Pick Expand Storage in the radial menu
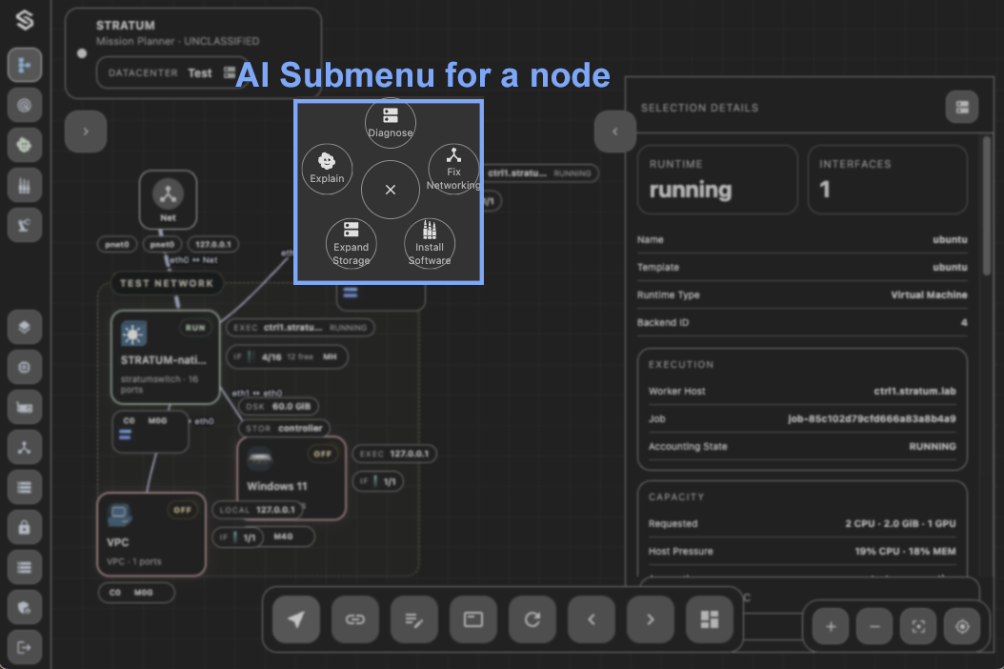This screenshot has width=1004, height=669. 351,244
